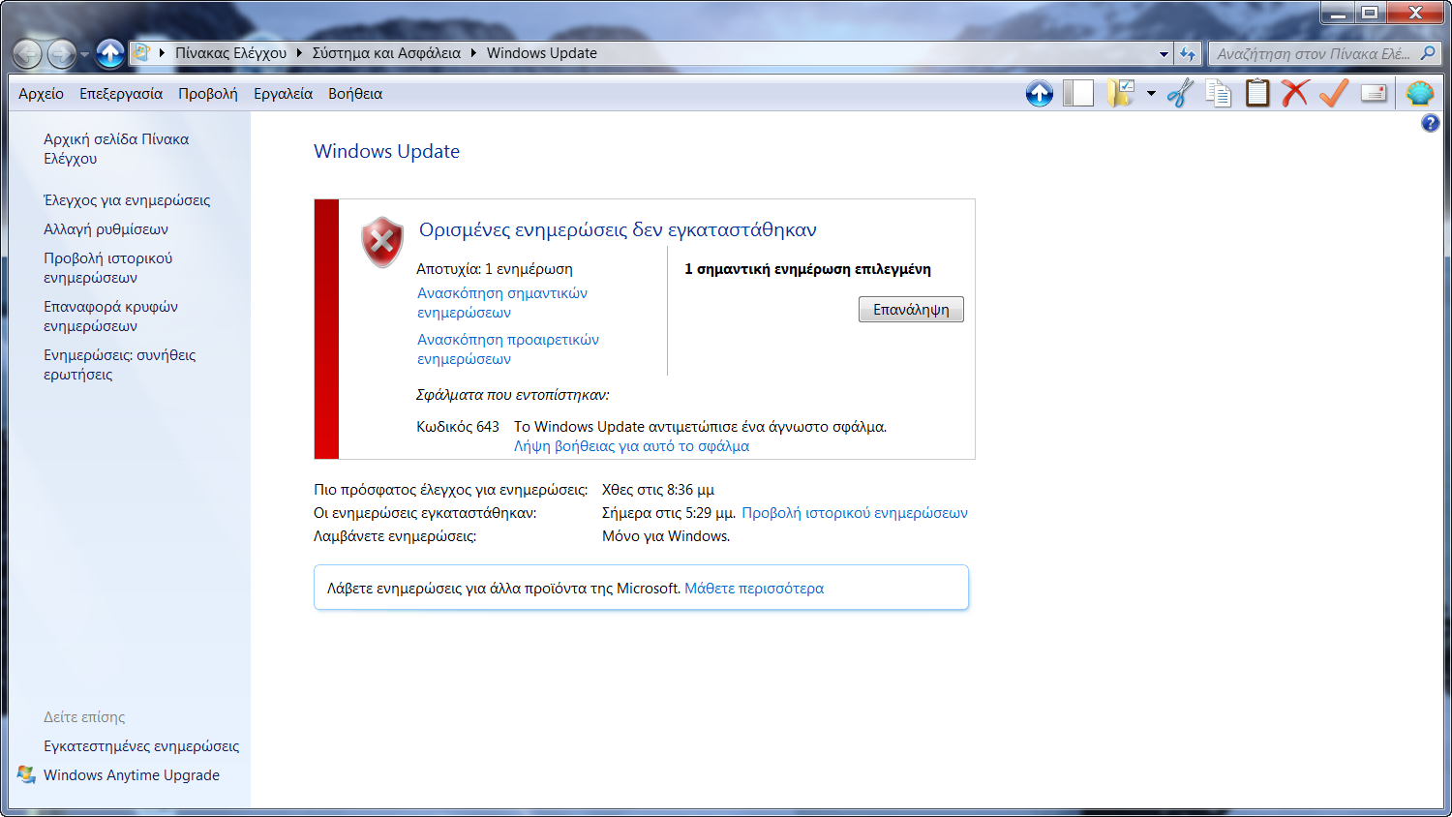Click Επαναφορά κρυφών ενημερώσεων in the sidebar
Image resolution: width=1452 pixels, height=817 pixels.
(x=110, y=317)
